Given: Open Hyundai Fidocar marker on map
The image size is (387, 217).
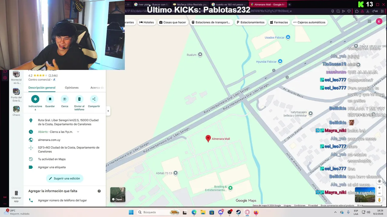Looking at the screenshot, I should pyautogui.click(x=280, y=61).
